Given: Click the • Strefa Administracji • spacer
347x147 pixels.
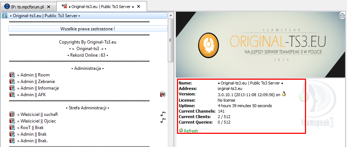Looking at the screenshot, I should point(88,108).
